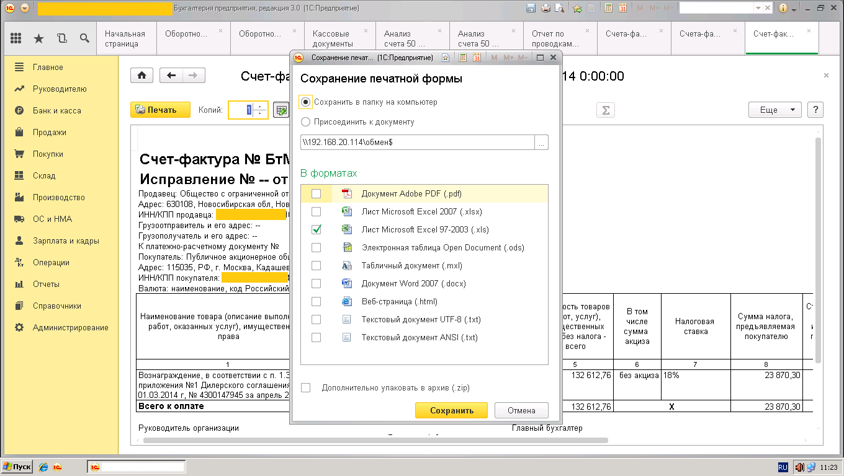
Task: Check the Текстовый документ ANSI (.txt) format
Action: click(x=316, y=337)
